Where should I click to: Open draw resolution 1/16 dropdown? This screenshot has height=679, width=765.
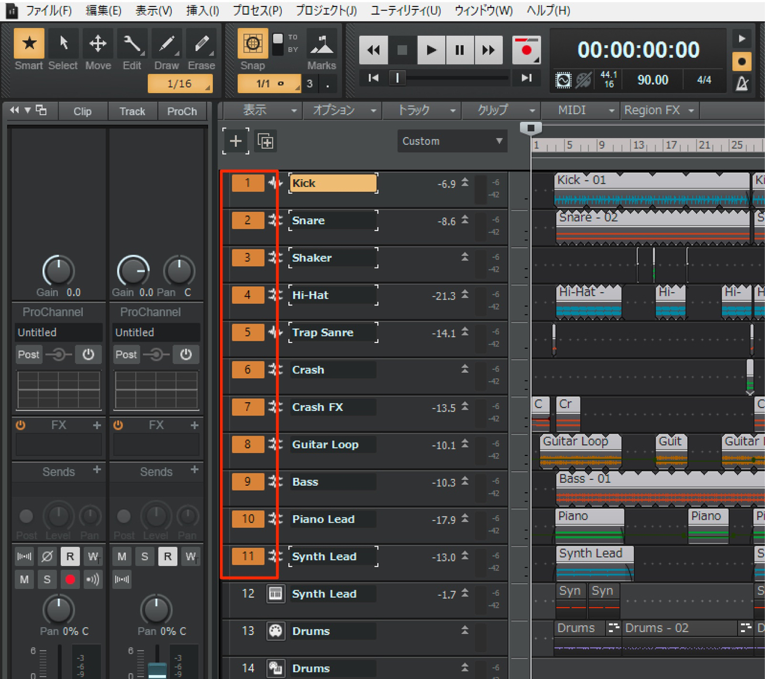[x=180, y=84]
